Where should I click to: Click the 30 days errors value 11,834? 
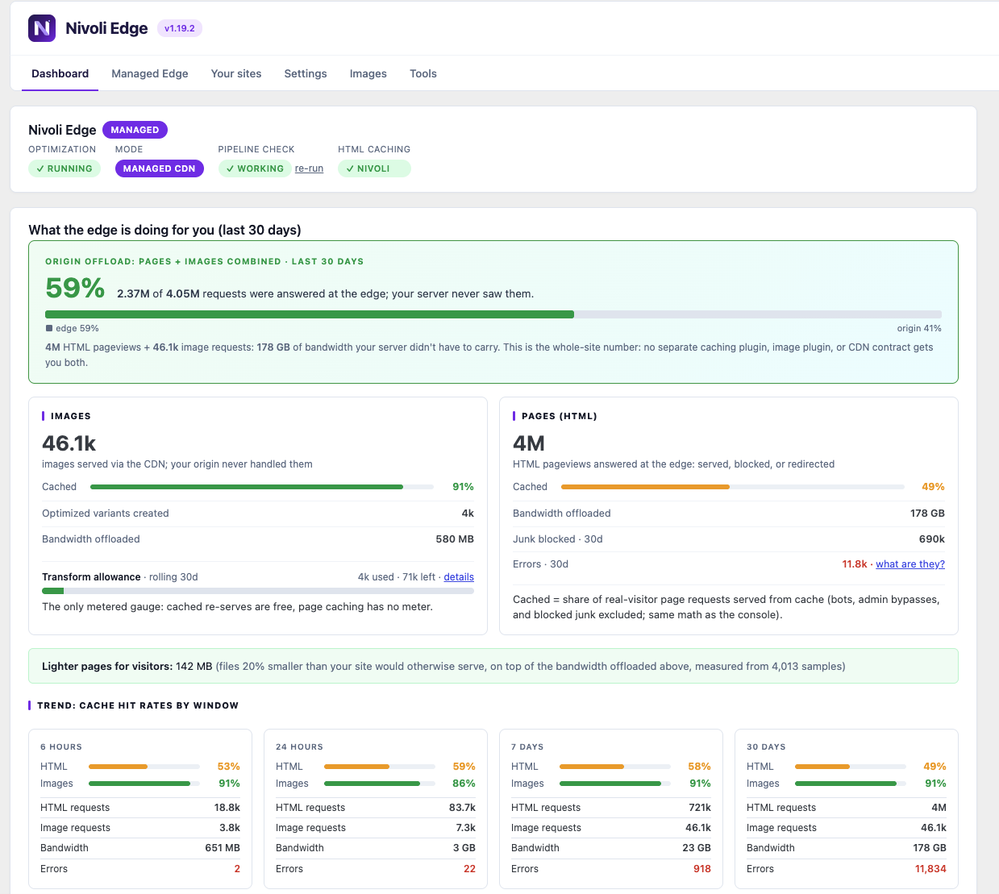(930, 869)
